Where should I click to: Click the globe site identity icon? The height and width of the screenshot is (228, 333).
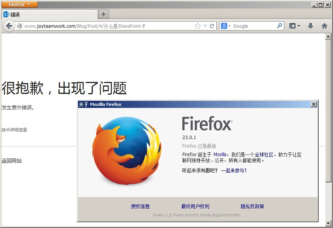point(20,26)
